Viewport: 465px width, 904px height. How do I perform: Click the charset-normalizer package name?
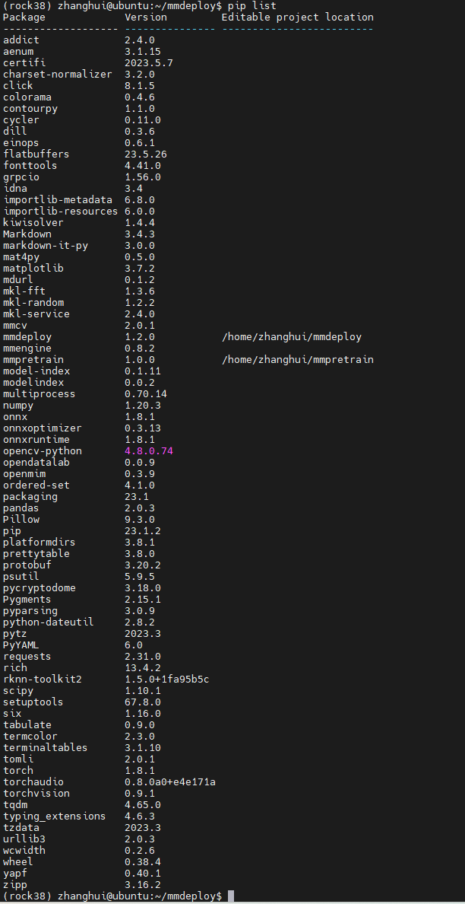[x=58, y=74]
